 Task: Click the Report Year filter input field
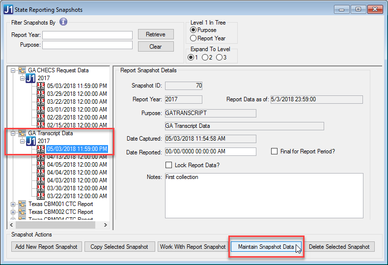[87, 35]
